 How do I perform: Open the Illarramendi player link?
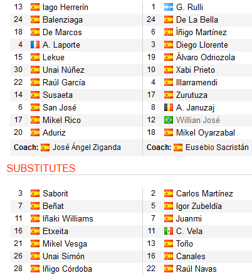(197, 82)
